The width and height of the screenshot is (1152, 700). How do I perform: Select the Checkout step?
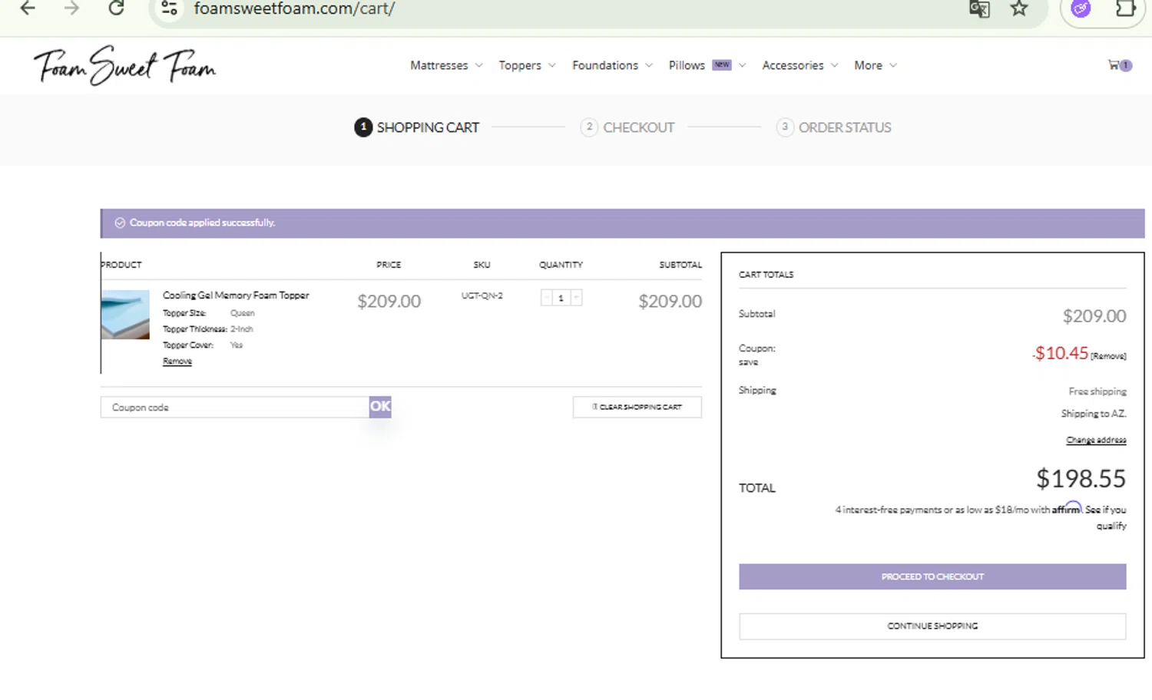tap(627, 127)
